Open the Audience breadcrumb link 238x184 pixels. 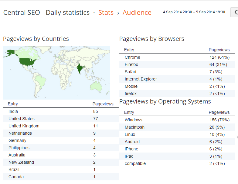(x=137, y=12)
